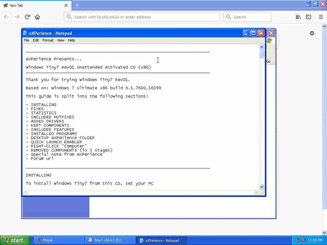Image resolution: width=327 pixels, height=245 pixels.
Task: Click the 11:58 PM taskbar clock
Action: click(x=315, y=240)
